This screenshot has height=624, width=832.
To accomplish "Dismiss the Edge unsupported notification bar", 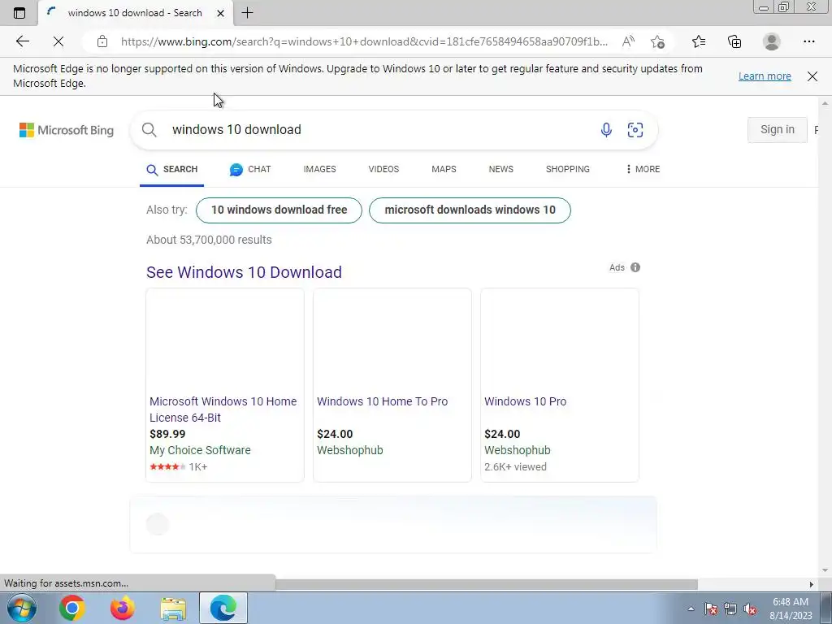I will coord(812,76).
